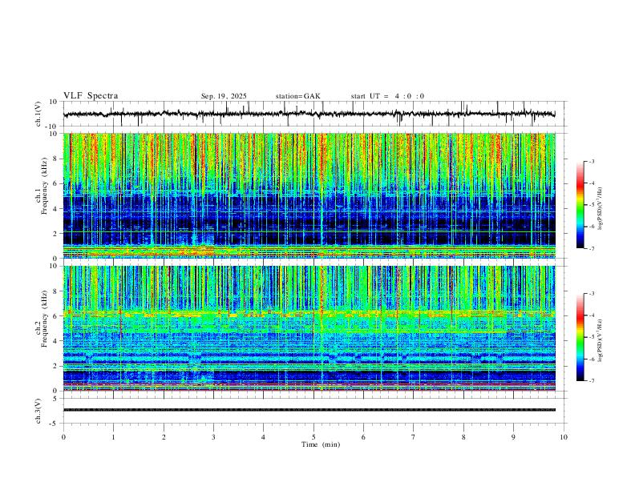This screenshot has width=635, height=490.
Task: Click the 'ch.1(V)' axis label
Action: [38, 114]
